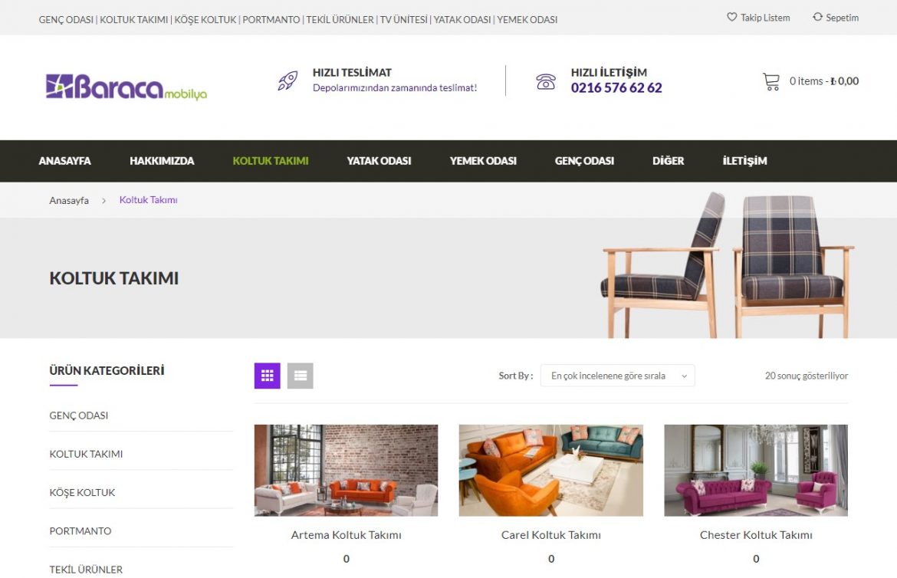Click the shopping cart icon
The width and height of the screenshot is (897, 578).
[771, 81]
